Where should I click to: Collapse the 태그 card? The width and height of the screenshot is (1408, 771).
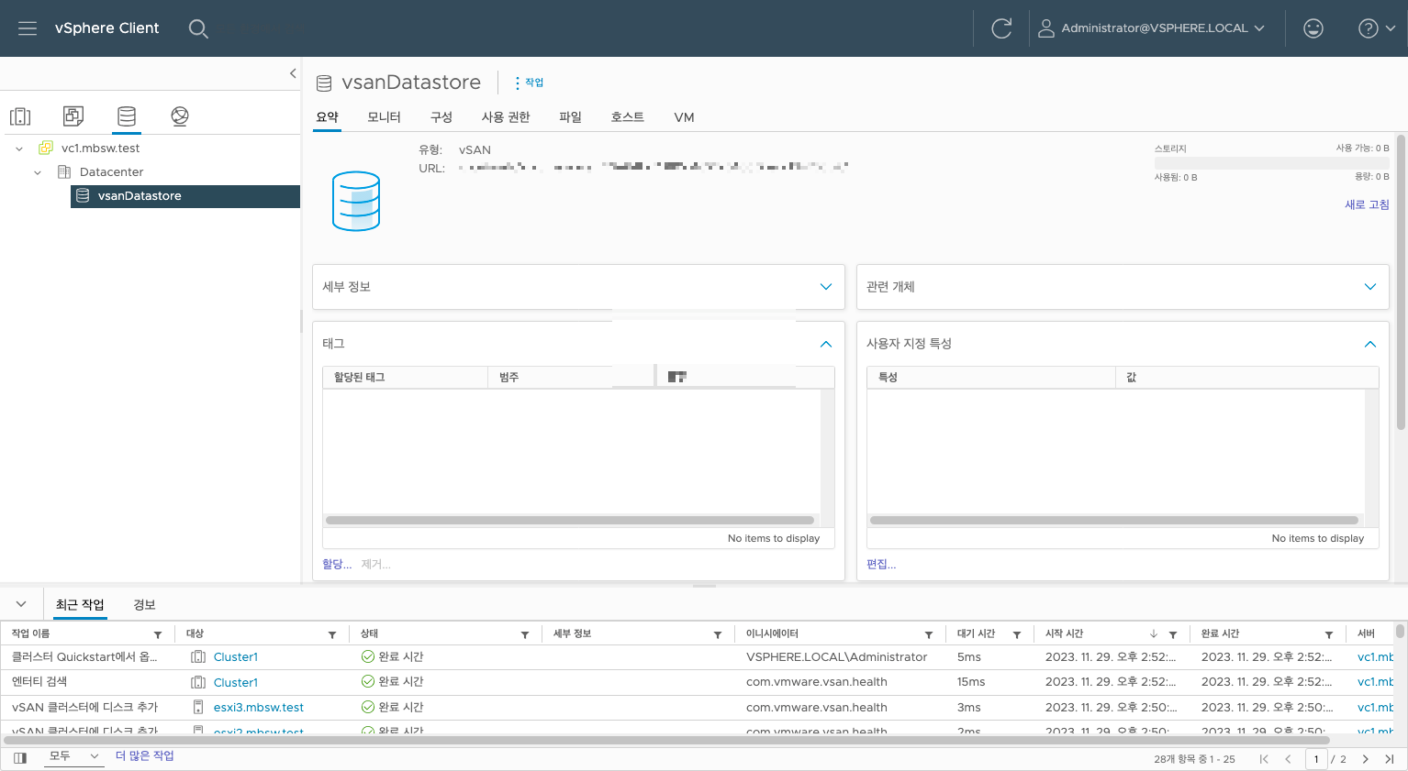[826, 344]
